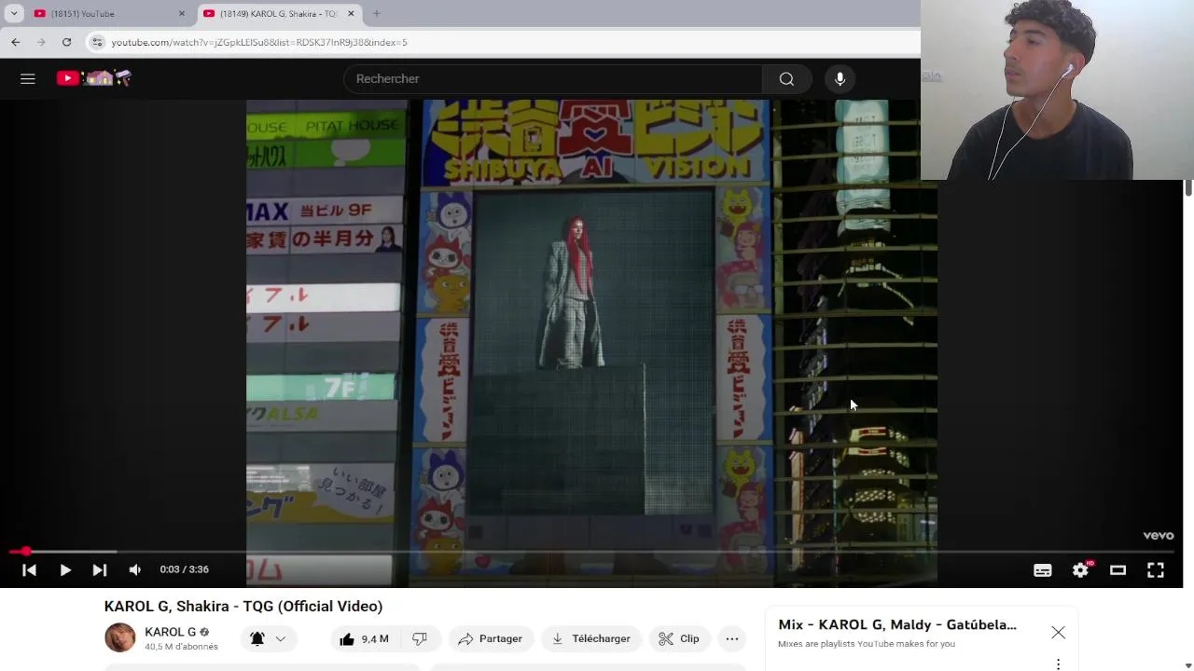The width and height of the screenshot is (1194, 671).
Task: Toggle subtitles closed captions
Action: [x=1042, y=570]
